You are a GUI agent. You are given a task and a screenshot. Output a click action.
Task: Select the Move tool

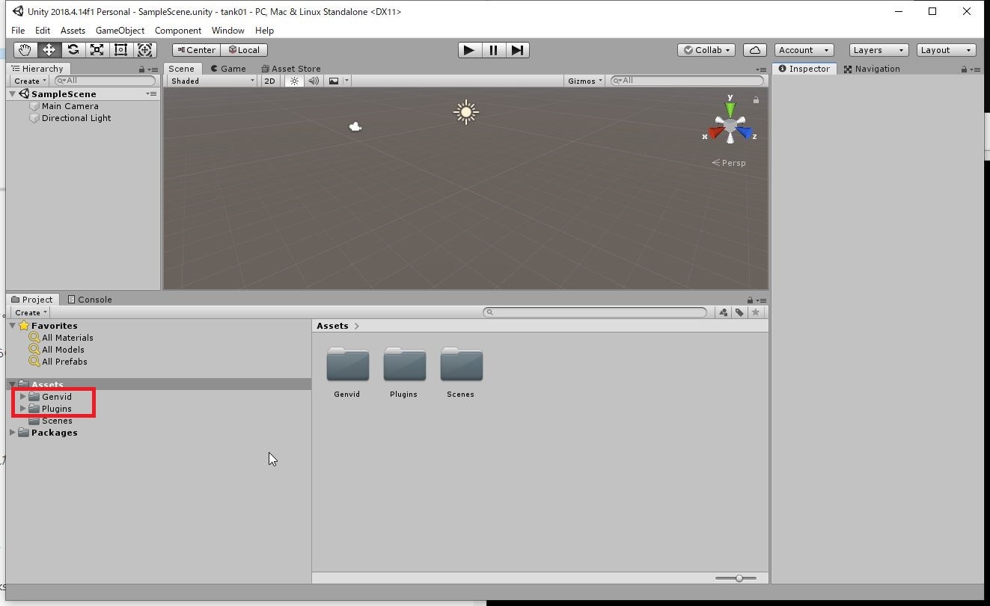[x=49, y=50]
